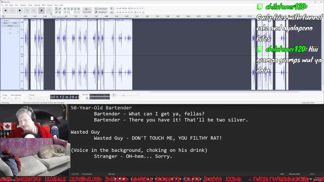Toggle the Snap checkbox
The image size is (324, 182).
[29, 95]
